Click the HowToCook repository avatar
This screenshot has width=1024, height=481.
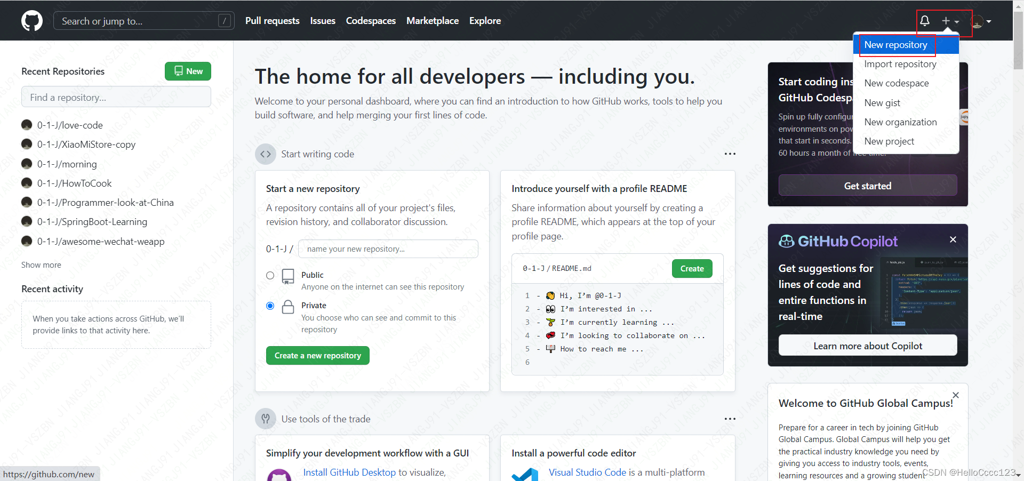click(x=27, y=183)
